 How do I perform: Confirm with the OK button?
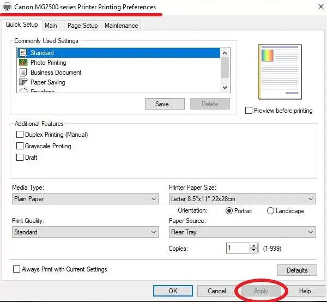point(173,291)
